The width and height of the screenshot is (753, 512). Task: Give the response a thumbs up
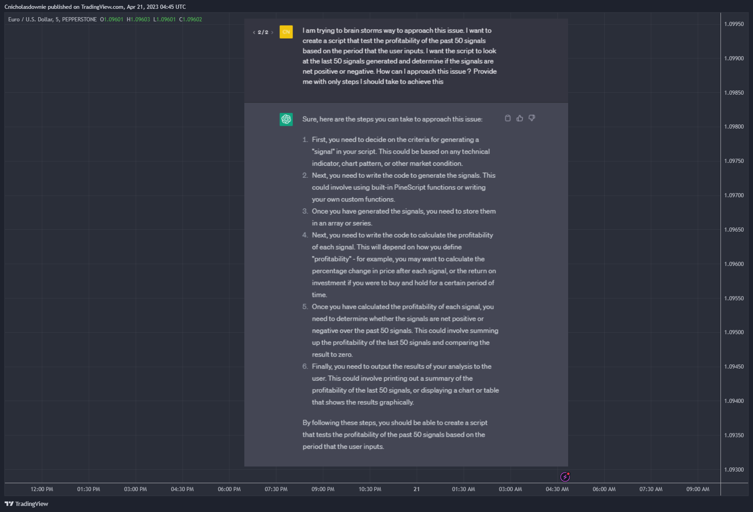[x=519, y=118]
